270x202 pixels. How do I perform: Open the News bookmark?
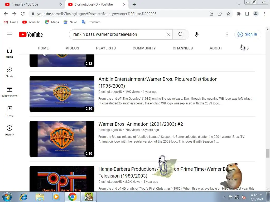pyautogui.click(x=70, y=22)
